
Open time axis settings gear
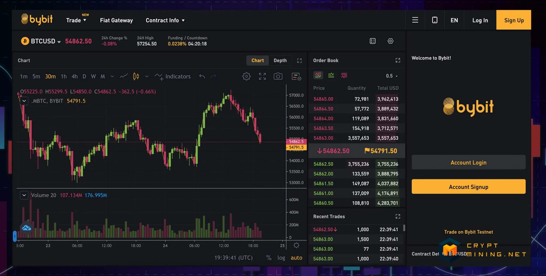coord(296,245)
